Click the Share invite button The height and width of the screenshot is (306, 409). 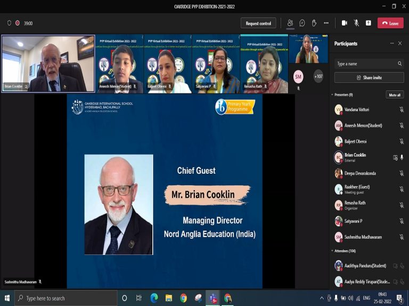point(369,78)
